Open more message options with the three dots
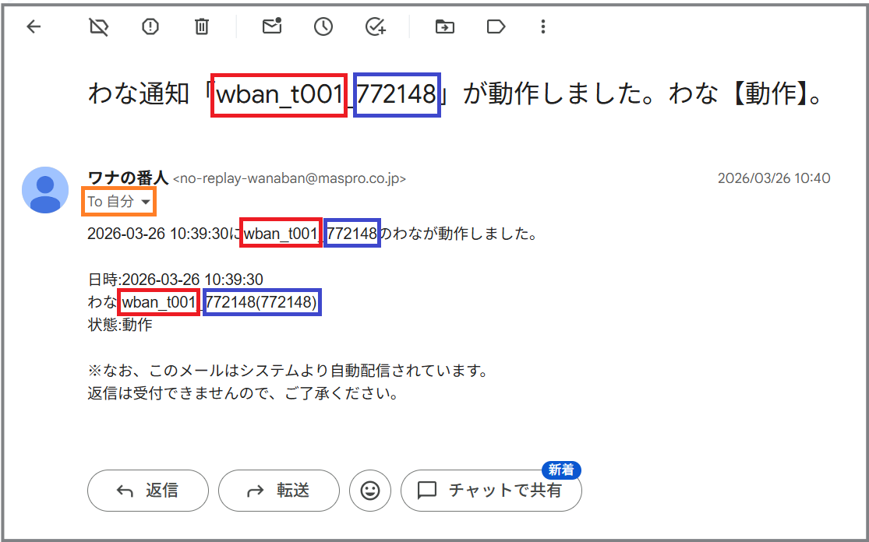Screen dimensions: 869x542 [542, 26]
